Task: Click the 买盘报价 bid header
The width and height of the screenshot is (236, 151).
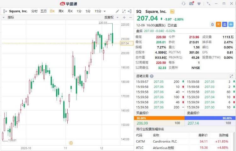Action: click(142, 113)
